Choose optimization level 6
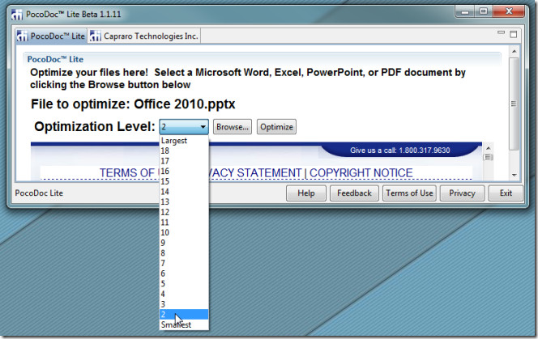Screen dimensions: 538x339 (184, 273)
